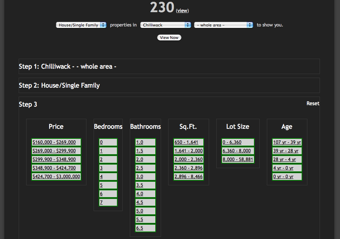Click the 230 property count number
340x239 pixels.
[x=162, y=8]
